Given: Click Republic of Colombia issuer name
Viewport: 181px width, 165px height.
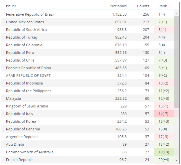Looking at the screenshot, I should (24, 45).
